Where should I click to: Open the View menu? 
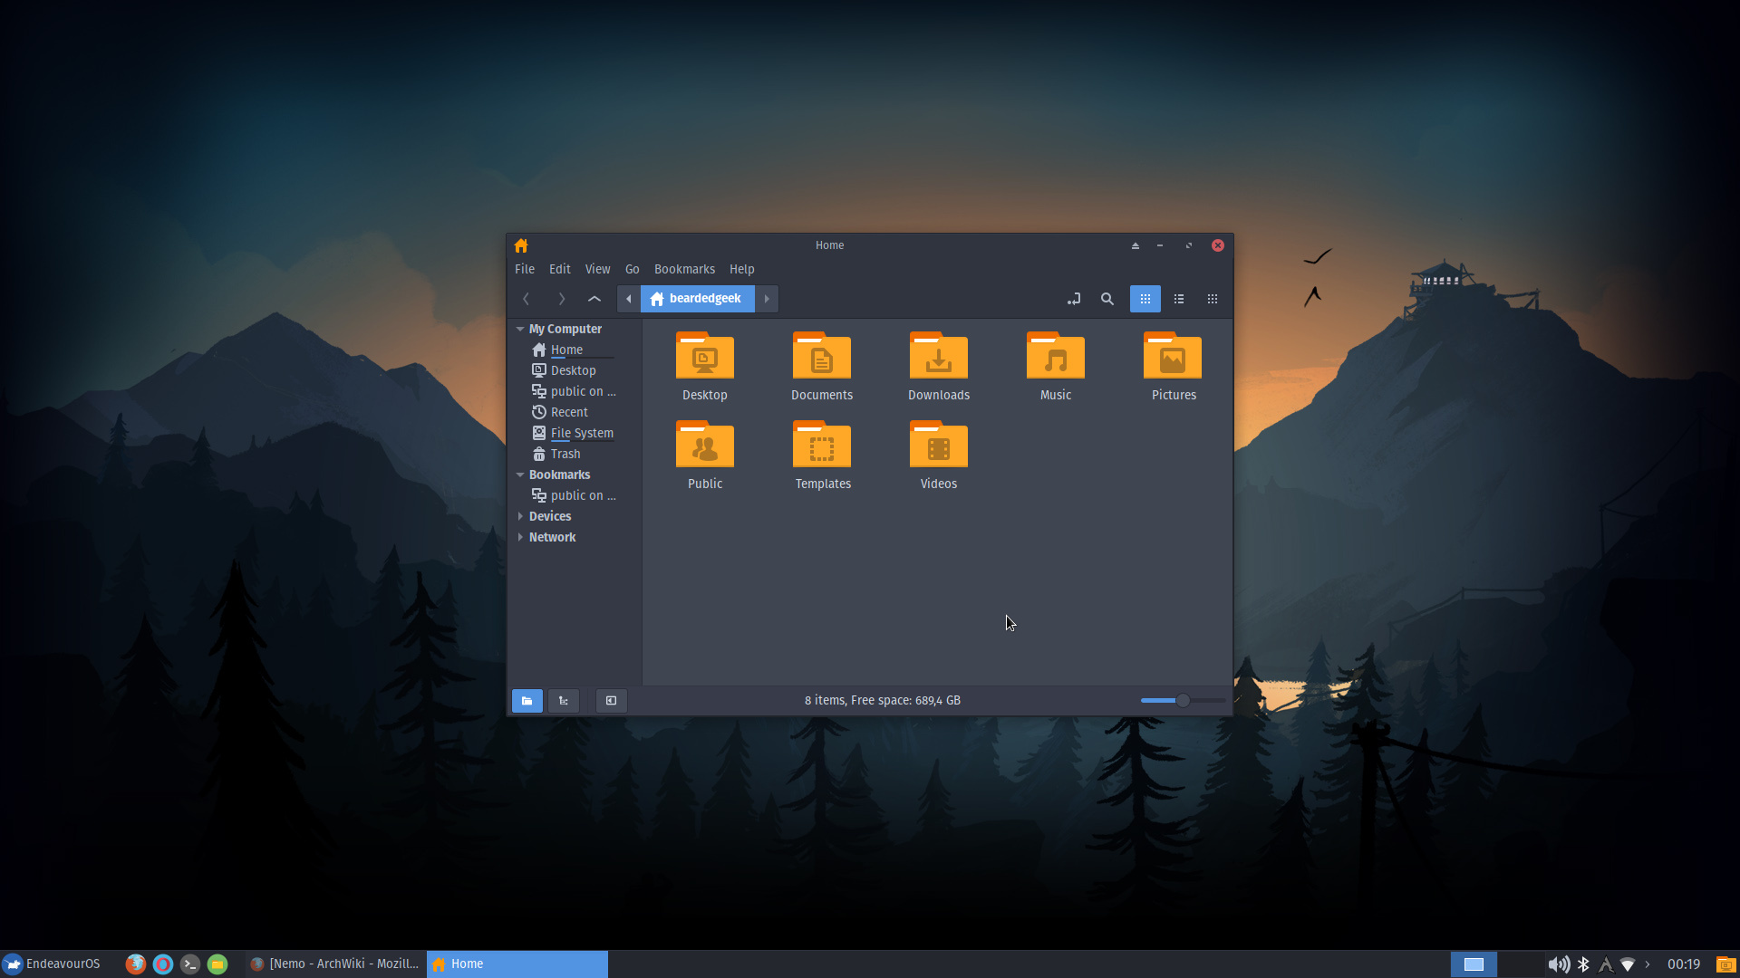point(597,269)
